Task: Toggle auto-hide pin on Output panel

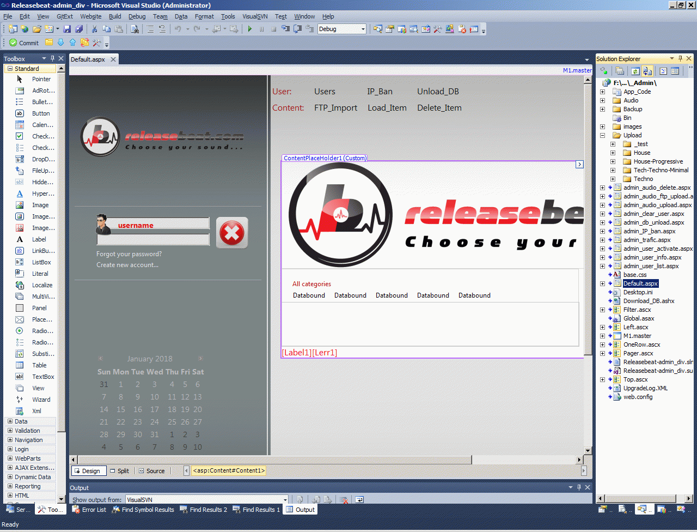Action: (x=579, y=487)
